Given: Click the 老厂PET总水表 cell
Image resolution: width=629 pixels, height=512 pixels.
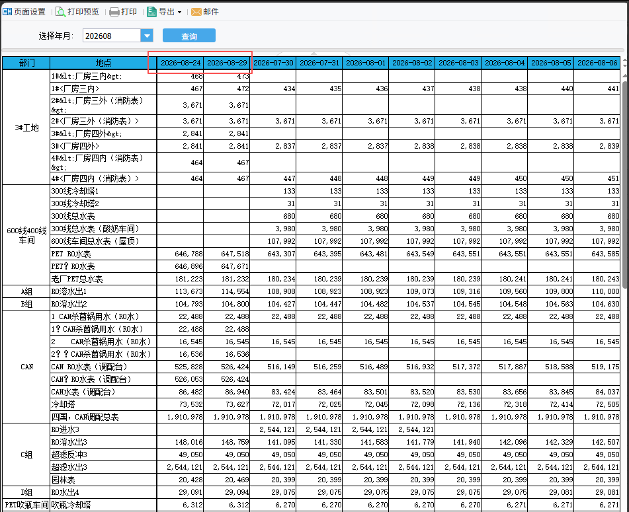Looking at the screenshot, I should pos(103,279).
